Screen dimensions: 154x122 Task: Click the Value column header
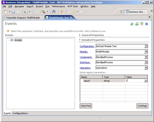click(136, 77)
